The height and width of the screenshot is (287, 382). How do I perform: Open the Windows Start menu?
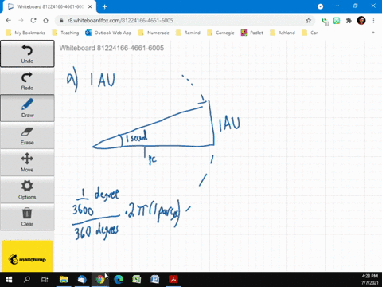click(x=9, y=280)
